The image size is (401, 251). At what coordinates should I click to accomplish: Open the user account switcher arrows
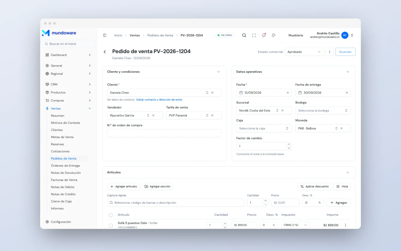tap(352, 35)
